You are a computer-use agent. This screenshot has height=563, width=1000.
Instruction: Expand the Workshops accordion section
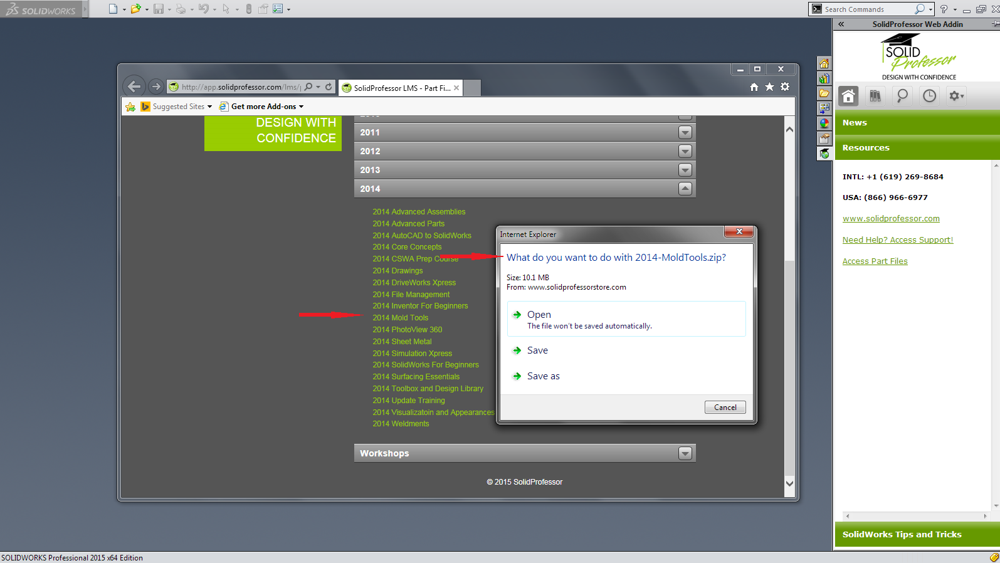tap(685, 453)
